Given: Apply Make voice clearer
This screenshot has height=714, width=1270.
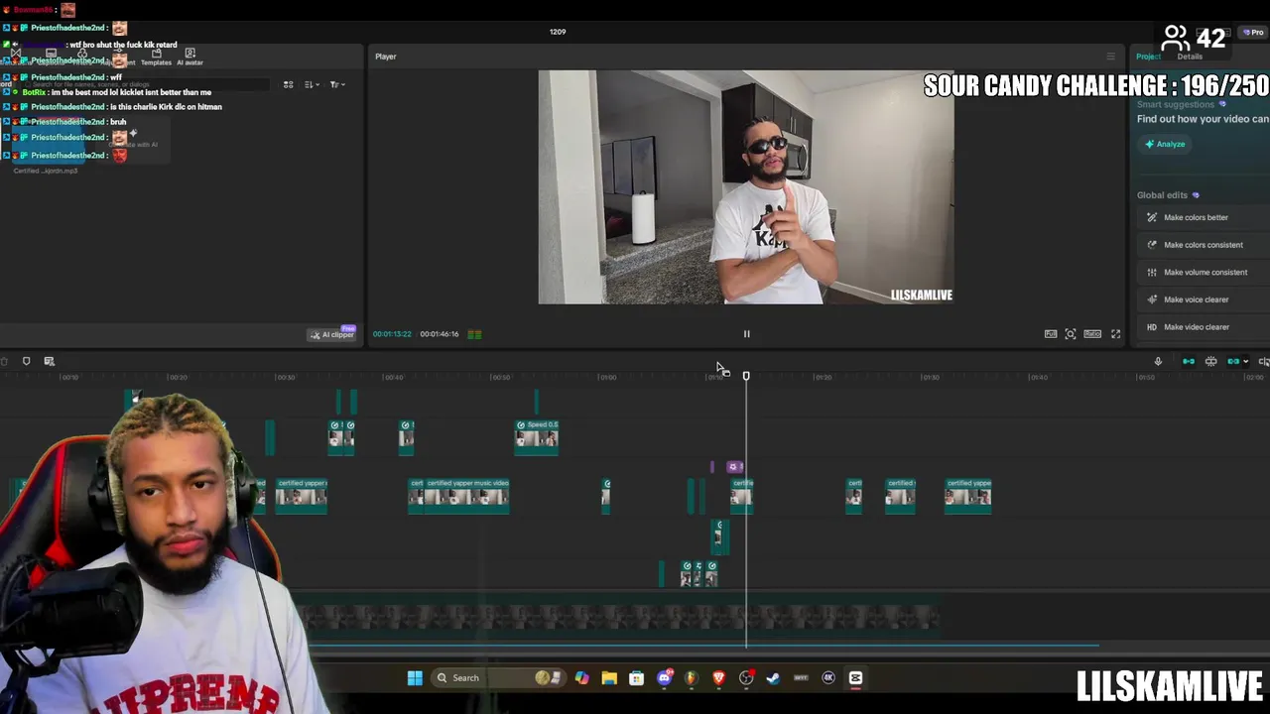Looking at the screenshot, I should click(1204, 299).
